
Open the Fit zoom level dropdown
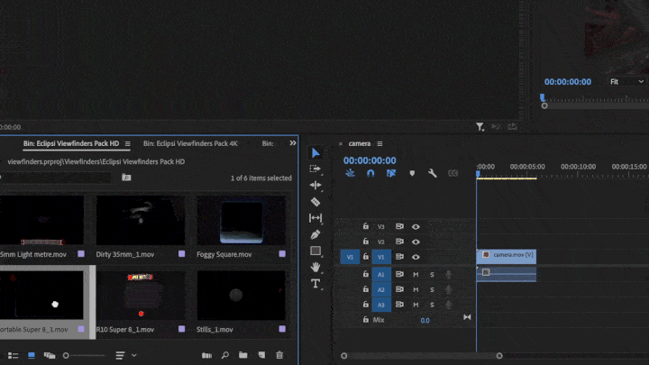[627, 82]
